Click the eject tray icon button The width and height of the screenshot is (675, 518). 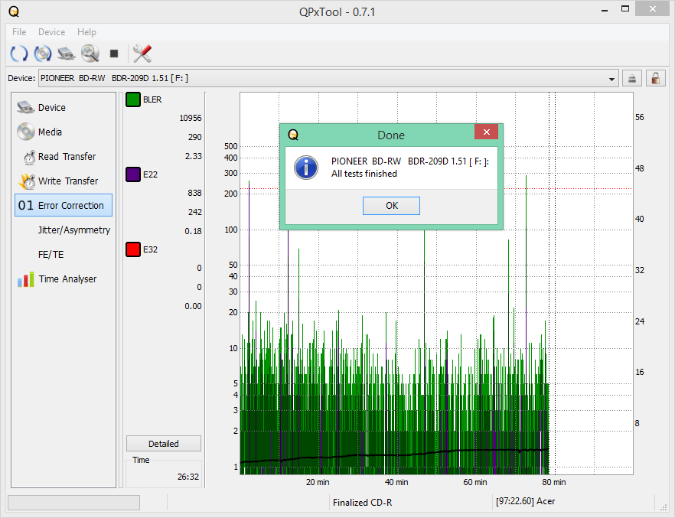click(631, 78)
